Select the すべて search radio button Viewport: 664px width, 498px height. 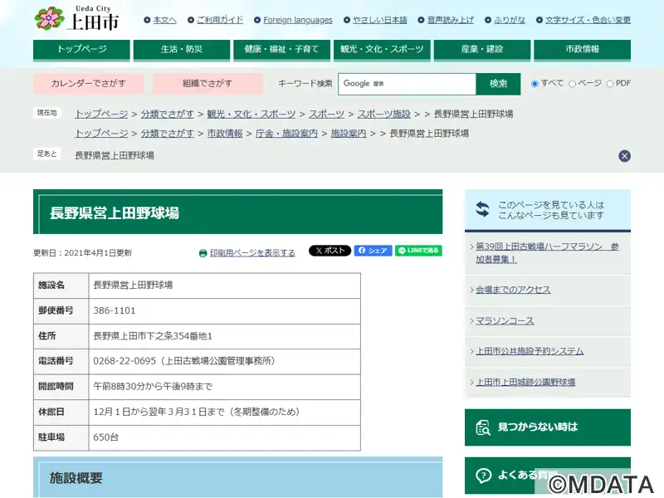point(535,84)
